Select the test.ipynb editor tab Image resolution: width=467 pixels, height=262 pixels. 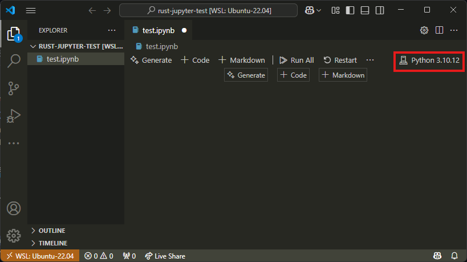(x=158, y=30)
